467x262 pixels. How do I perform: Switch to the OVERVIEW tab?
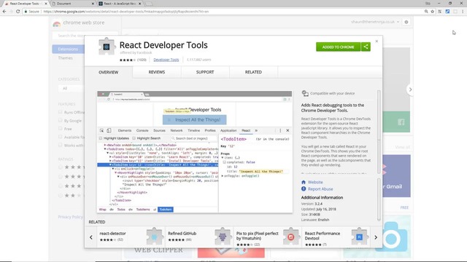pyautogui.click(x=109, y=72)
